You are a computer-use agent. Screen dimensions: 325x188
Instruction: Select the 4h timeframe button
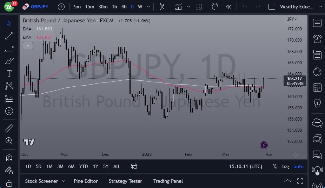click(124, 7)
